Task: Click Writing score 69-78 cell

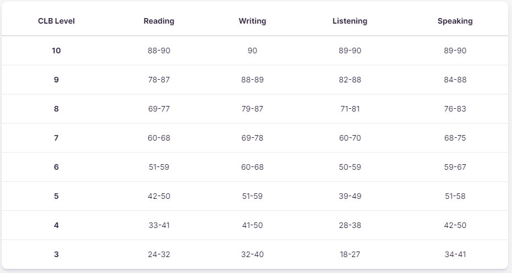Action: pos(252,138)
